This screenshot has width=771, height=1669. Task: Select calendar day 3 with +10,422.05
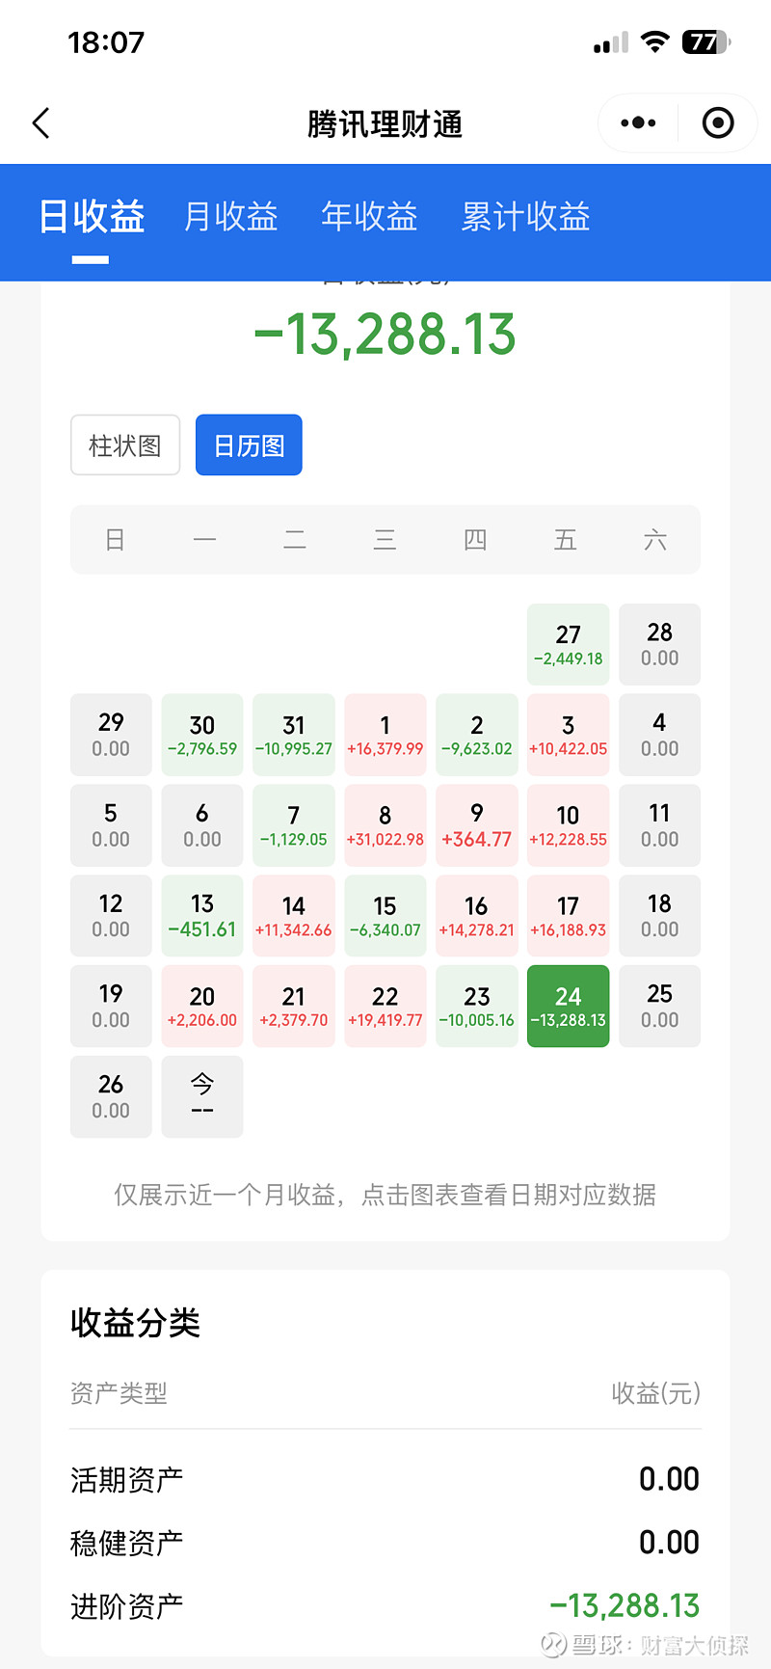[569, 735]
